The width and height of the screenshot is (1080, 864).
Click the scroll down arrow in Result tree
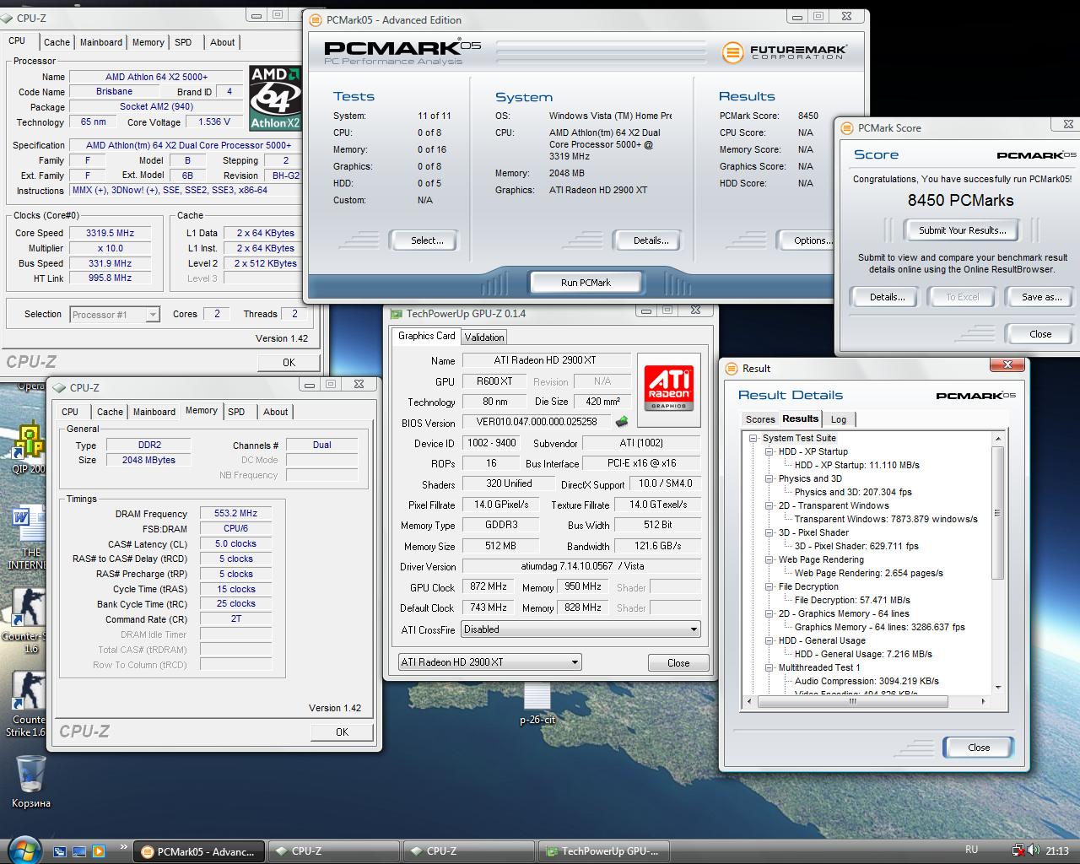[x=997, y=687]
